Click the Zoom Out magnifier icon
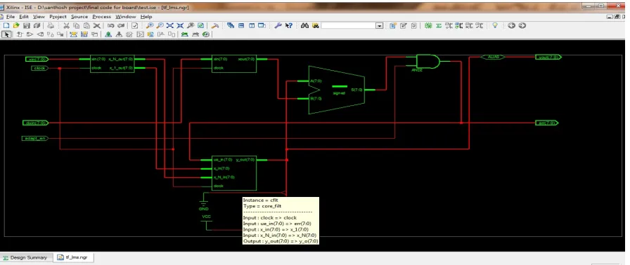Screen dimensions: 630x265 (x=160, y=26)
